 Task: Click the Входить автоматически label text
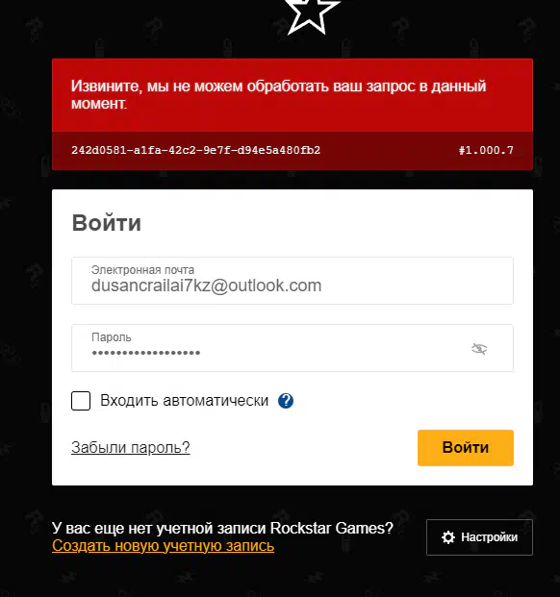[185, 401]
